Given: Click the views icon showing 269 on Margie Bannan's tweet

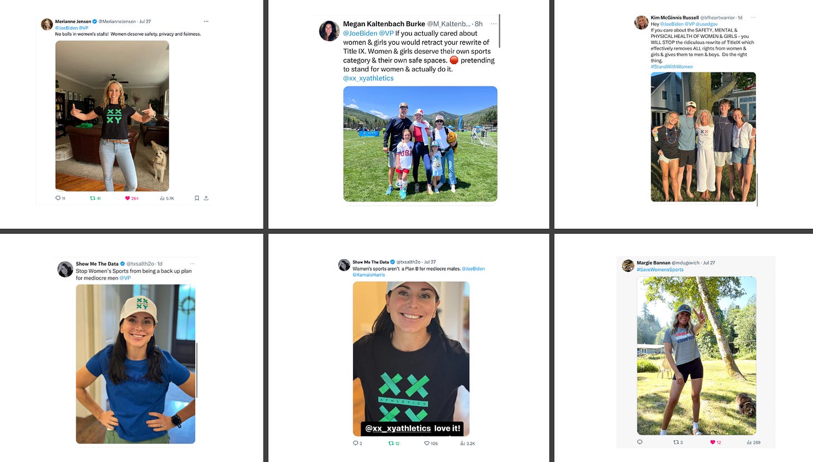Looking at the screenshot, I should 749,442.
